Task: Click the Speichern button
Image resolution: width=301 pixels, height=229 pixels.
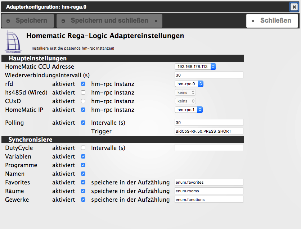Action: [28, 21]
